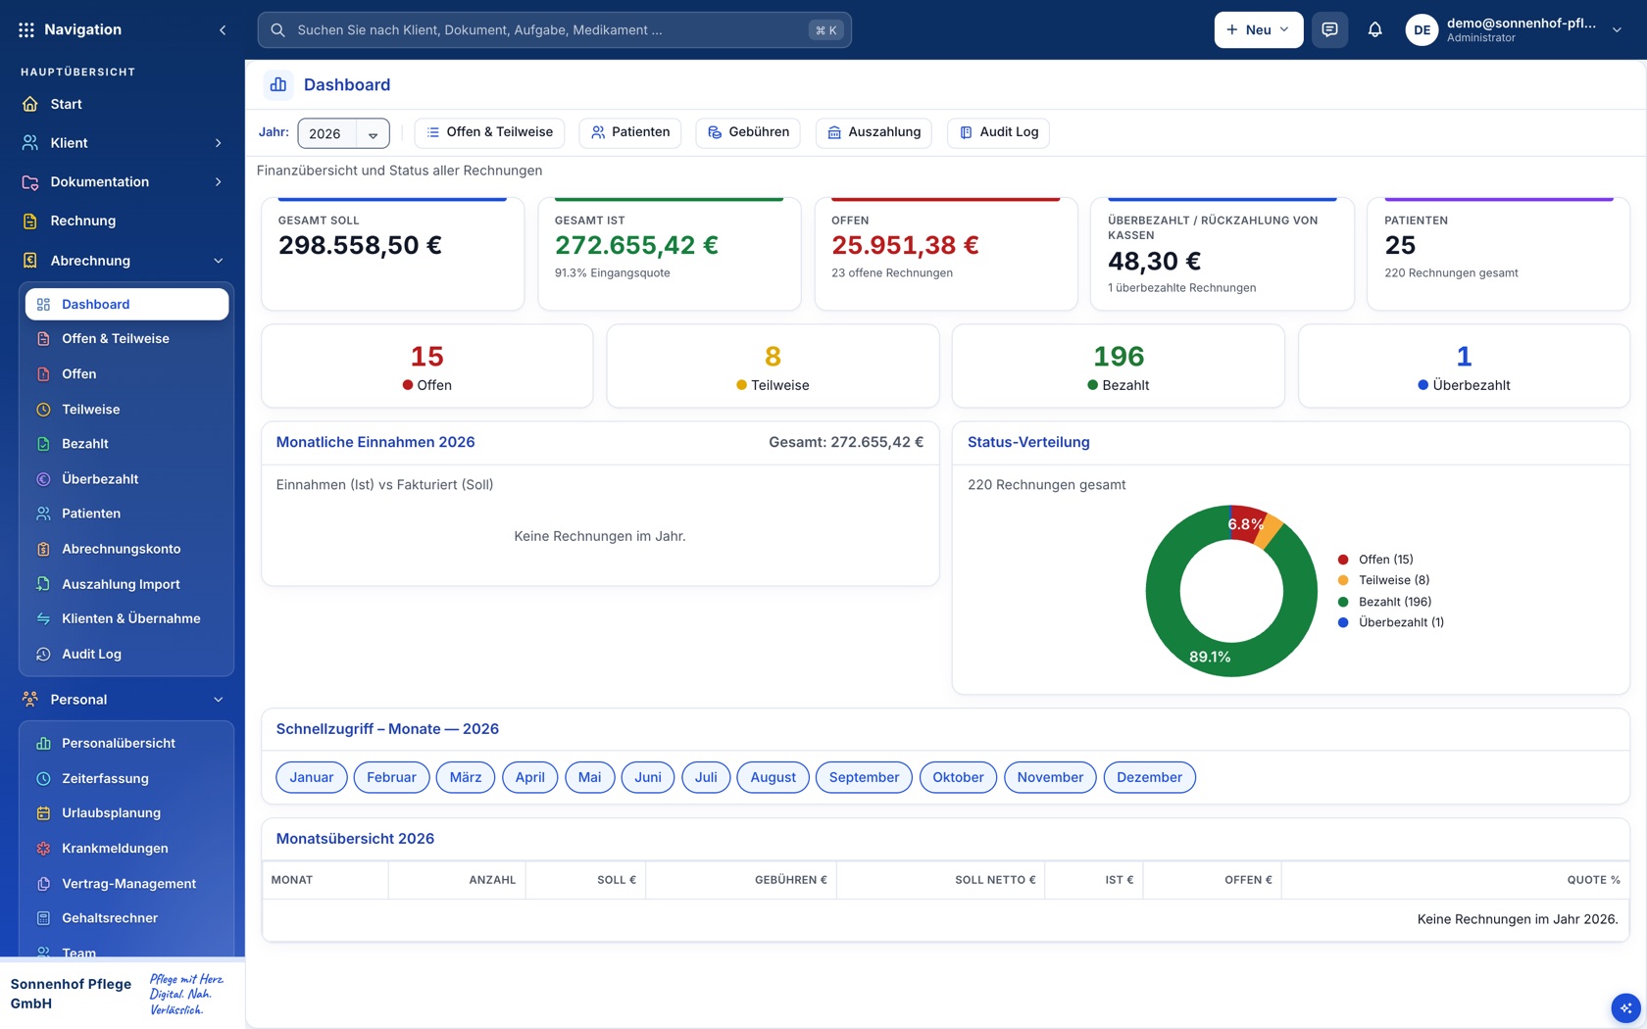The width and height of the screenshot is (1647, 1029).
Task: Select the März month quick-access button
Action: coord(465,777)
